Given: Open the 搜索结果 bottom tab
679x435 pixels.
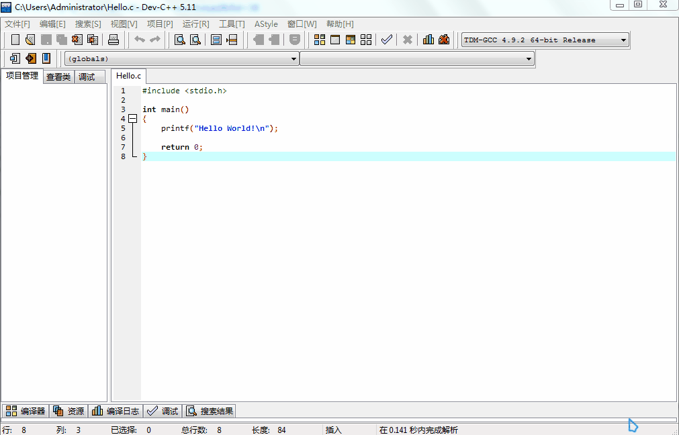Looking at the screenshot, I should coord(210,412).
